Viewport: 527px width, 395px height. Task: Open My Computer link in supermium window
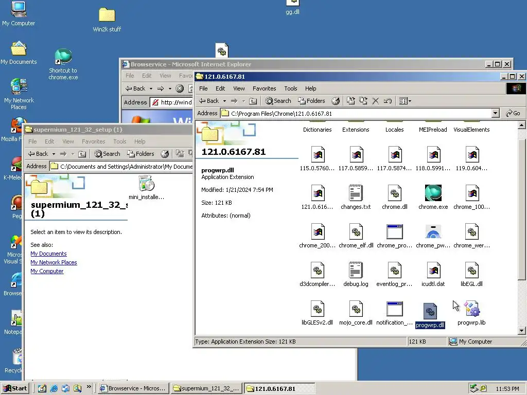[47, 271]
